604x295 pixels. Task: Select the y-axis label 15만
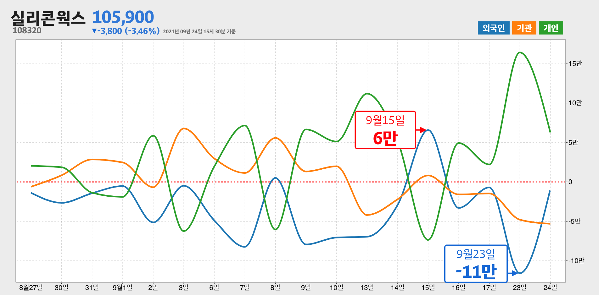pos(575,64)
